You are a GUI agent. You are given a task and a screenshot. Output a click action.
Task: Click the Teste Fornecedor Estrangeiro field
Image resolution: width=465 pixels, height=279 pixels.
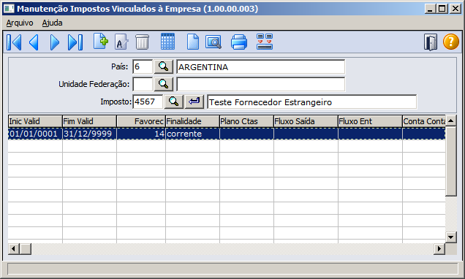click(312, 102)
